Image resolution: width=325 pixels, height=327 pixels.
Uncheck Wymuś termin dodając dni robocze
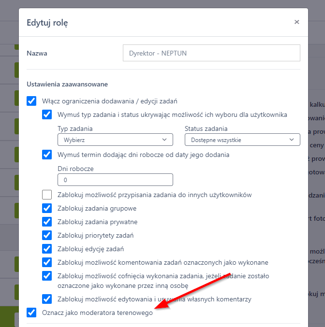(47, 155)
